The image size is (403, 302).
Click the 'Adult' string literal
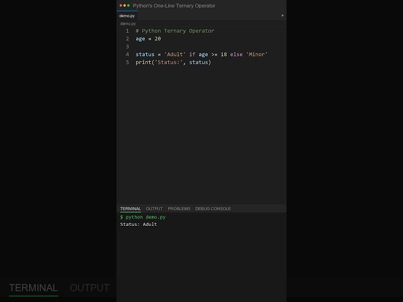point(175,55)
